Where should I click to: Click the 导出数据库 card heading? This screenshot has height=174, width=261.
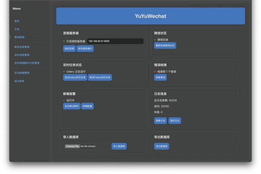(162, 137)
